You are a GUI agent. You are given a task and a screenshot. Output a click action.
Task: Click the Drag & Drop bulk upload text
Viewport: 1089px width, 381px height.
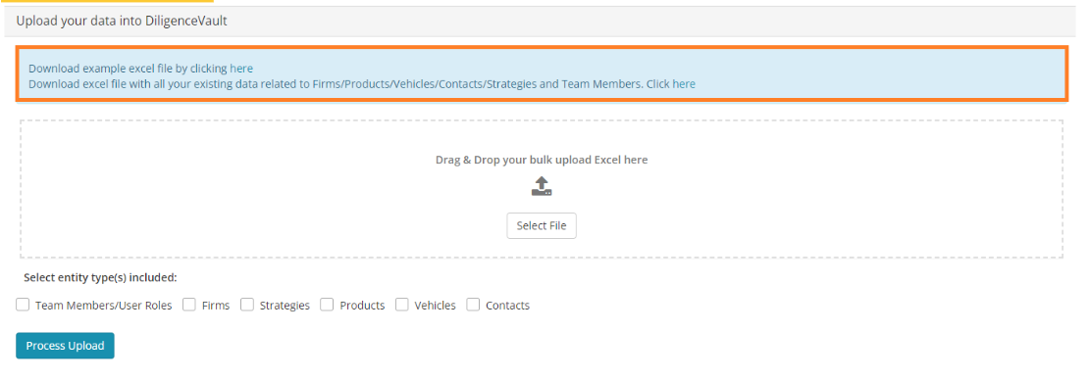pos(542,160)
